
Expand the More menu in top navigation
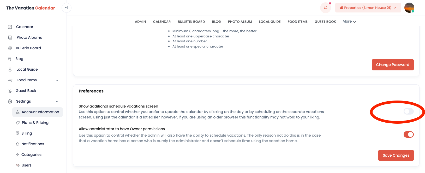[x=349, y=22]
